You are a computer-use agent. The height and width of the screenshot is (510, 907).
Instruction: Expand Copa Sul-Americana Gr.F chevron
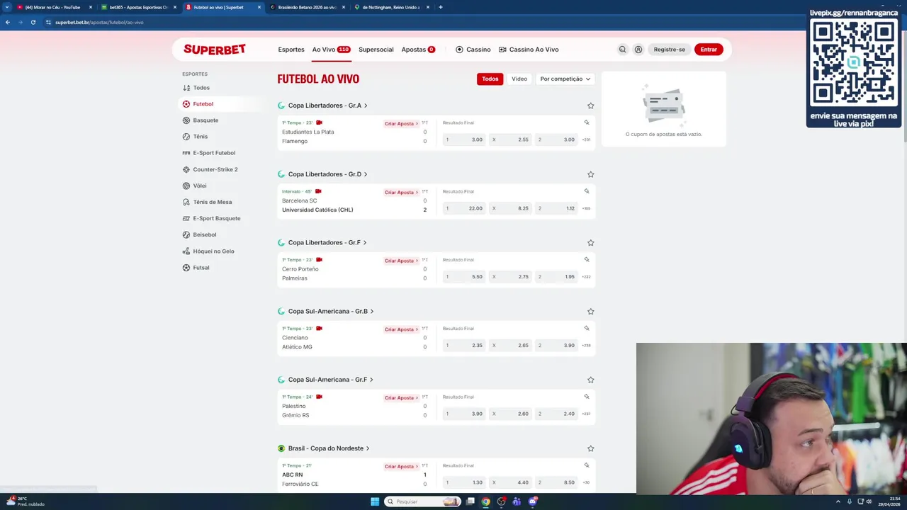pyautogui.click(x=371, y=380)
